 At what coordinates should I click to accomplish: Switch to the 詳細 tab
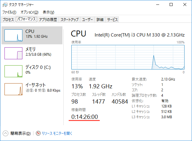pyautogui.click(x=100, y=19)
